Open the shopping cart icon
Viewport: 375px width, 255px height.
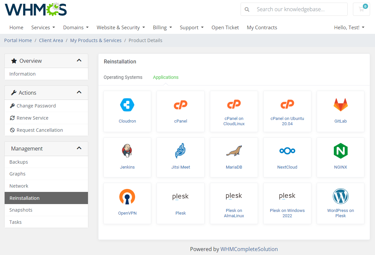pyautogui.click(x=361, y=9)
